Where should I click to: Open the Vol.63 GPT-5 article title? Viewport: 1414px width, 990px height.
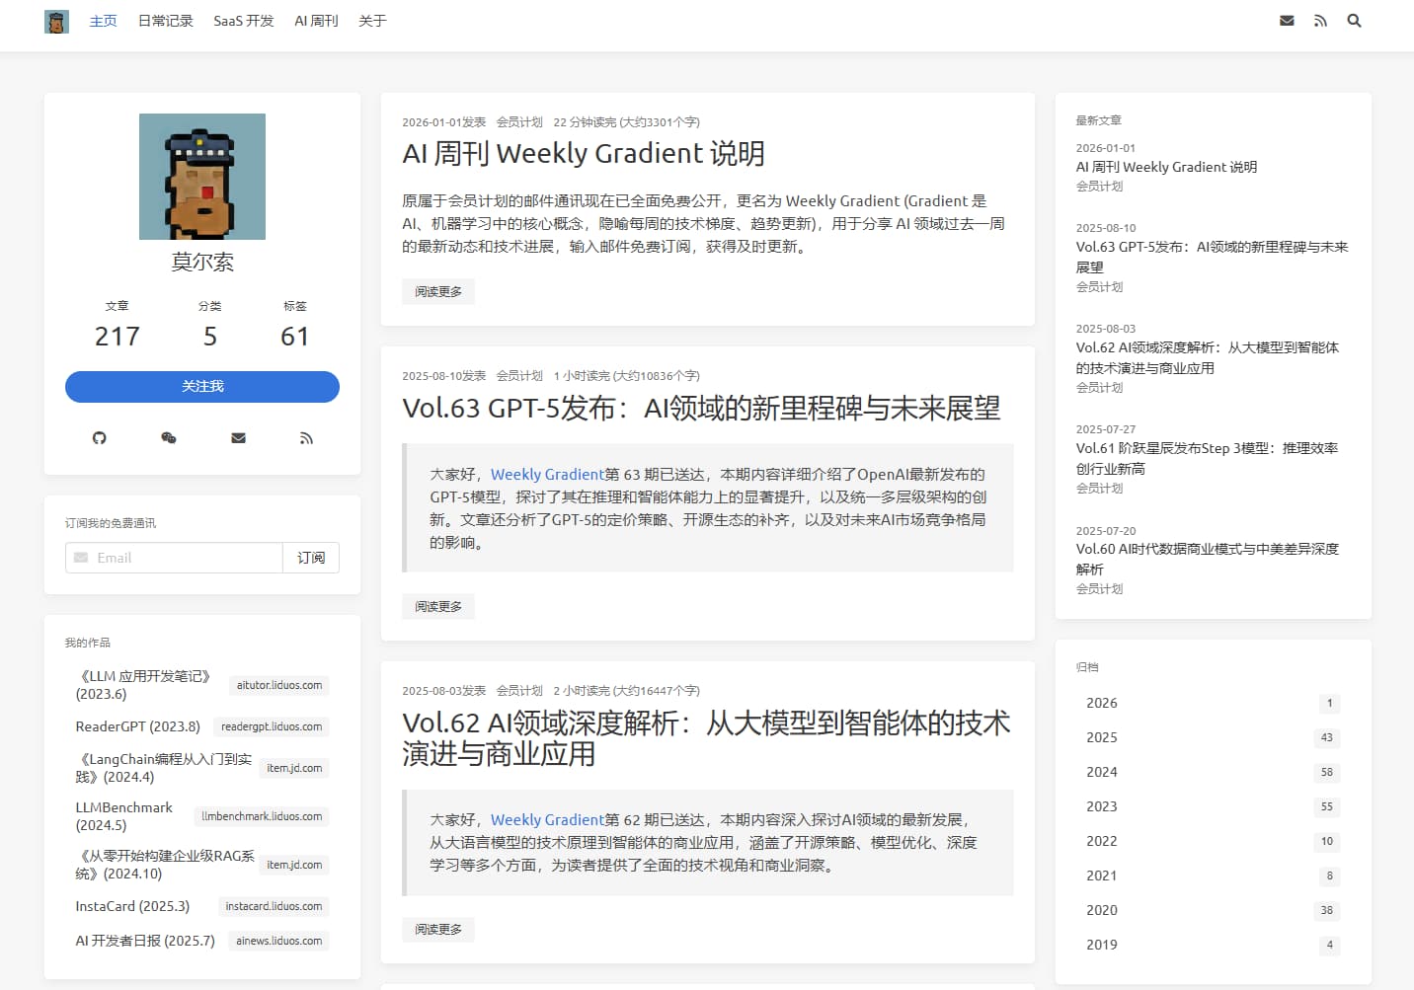(x=701, y=408)
